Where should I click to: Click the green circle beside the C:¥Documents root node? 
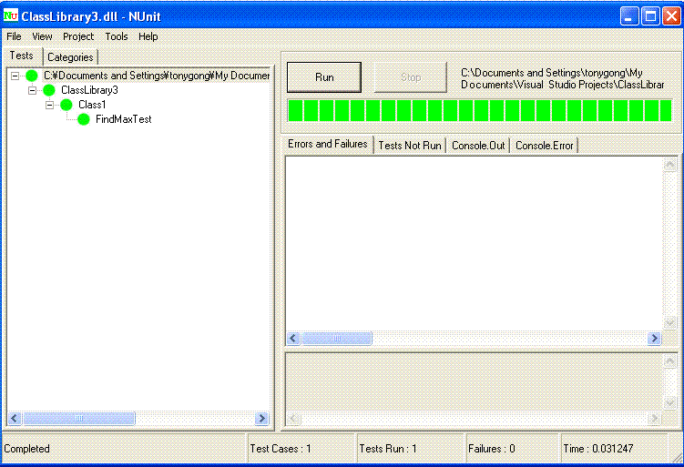(x=31, y=76)
